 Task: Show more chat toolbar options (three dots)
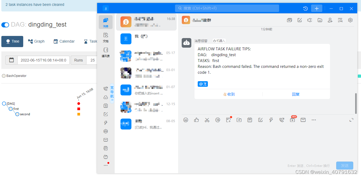click(x=314, y=120)
